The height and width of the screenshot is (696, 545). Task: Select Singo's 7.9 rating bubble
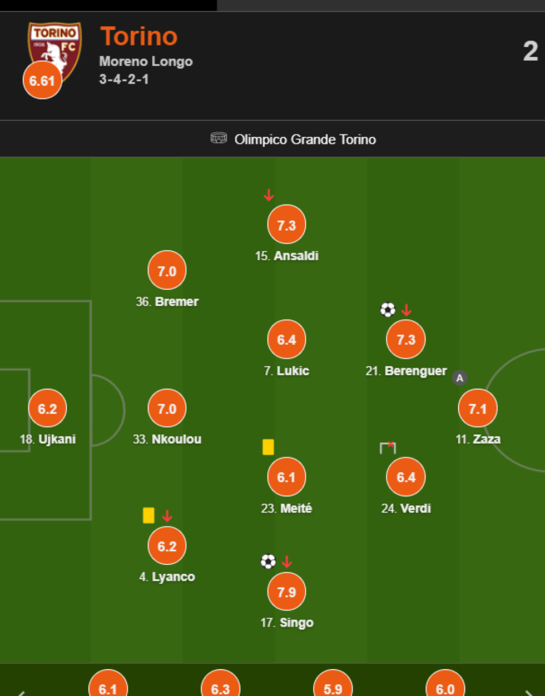tap(286, 592)
